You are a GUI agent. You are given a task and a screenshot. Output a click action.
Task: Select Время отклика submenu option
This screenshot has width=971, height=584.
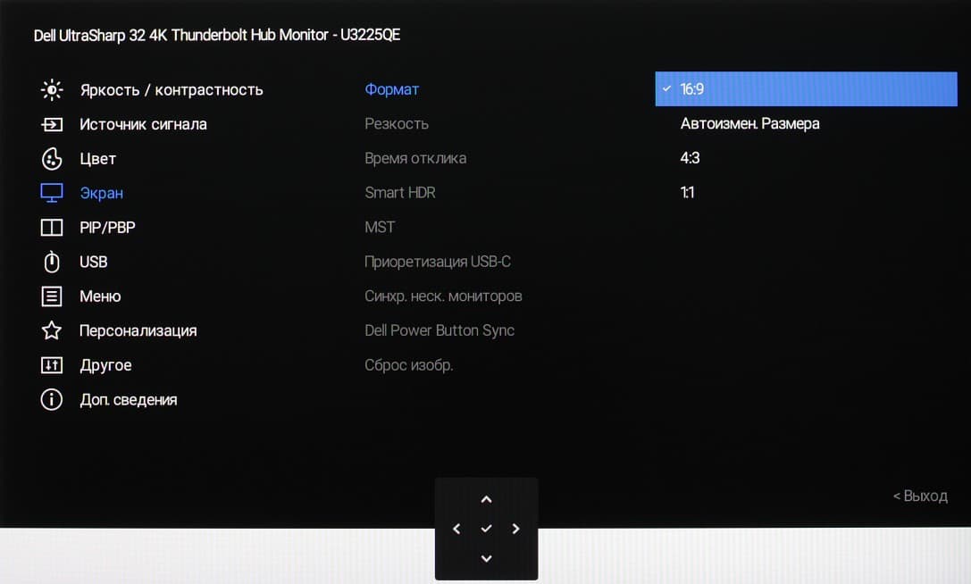click(x=415, y=159)
